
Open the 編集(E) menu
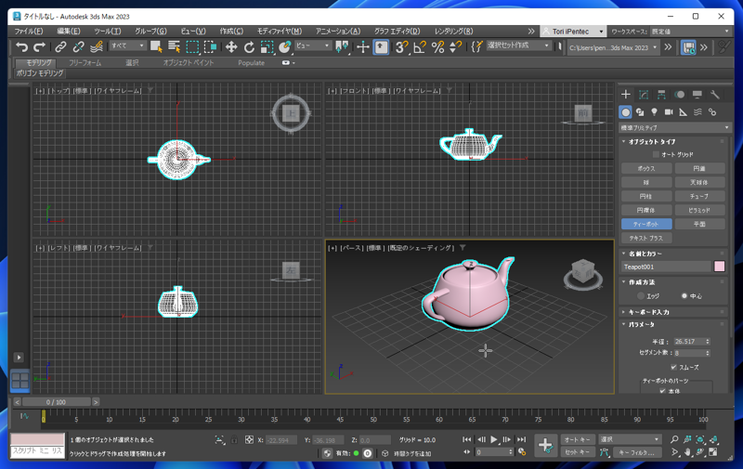[x=69, y=32]
